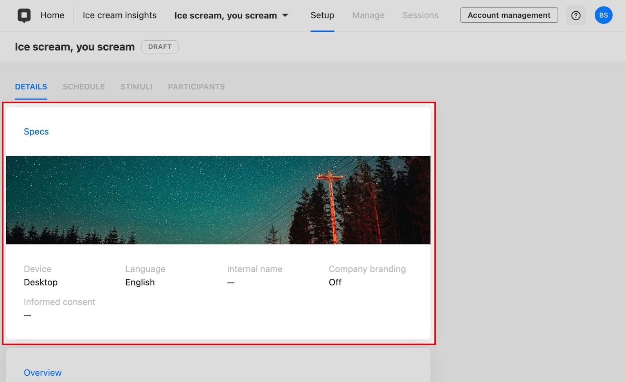Select the DETAILS sub-tab
The height and width of the screenshot is (382, 626).
pyautogui.click(x=31, y=87)
